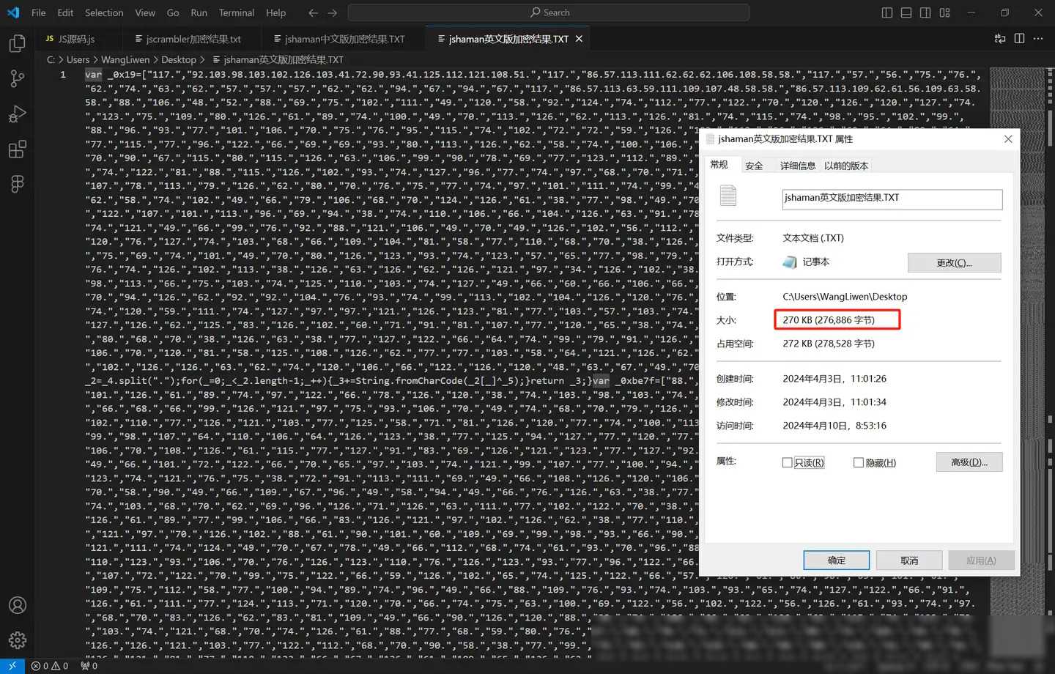Screen dimensions: 1055x674
Task: Open the editor More Actions ellipsis menu
Action: pyautogui.click(x=1038, y=39)
